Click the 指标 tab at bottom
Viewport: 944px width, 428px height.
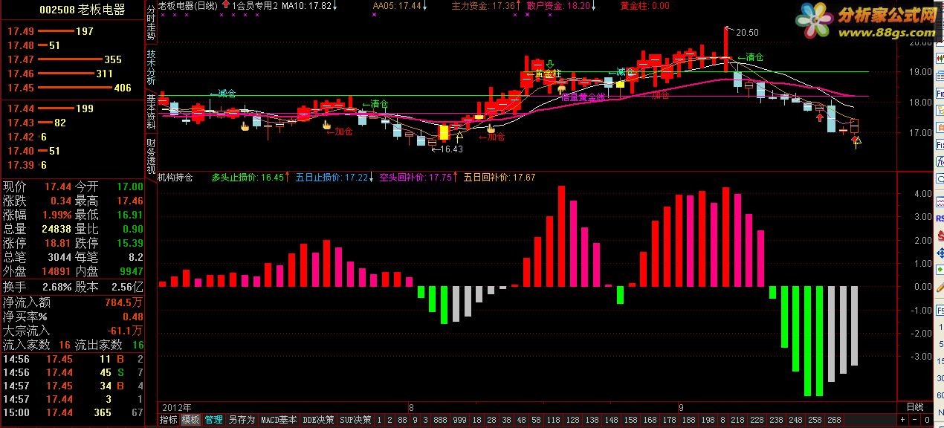pos(169,420)
